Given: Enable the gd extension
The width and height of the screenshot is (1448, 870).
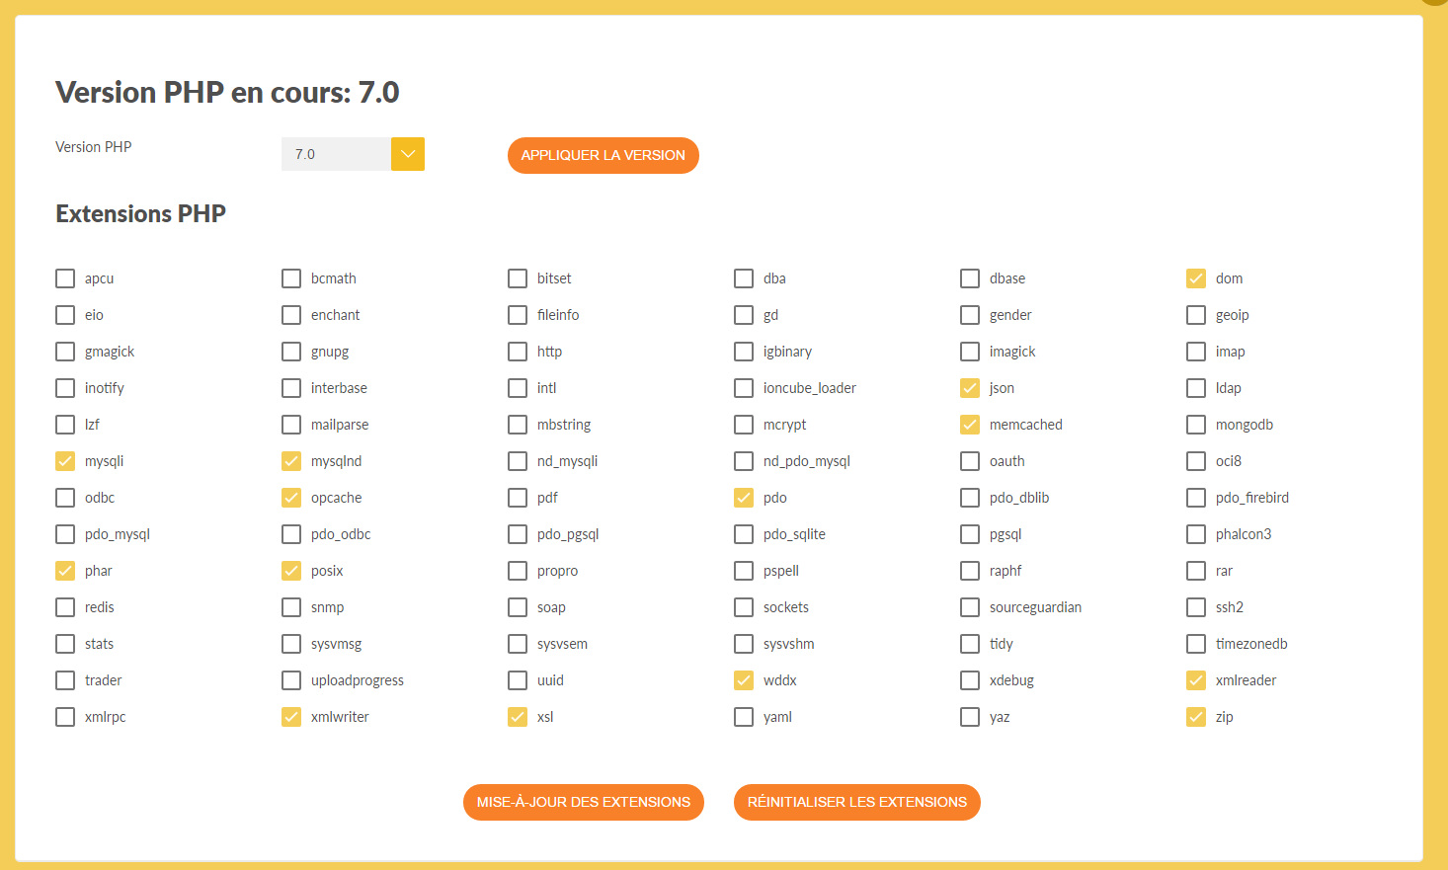Looking at the screenshot, I should coord(744,314).
